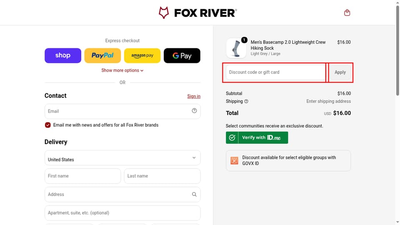Image resolution: width=400 pixels, height=225 pixels.
Task: Click the 'Enter shipping address' text
Action: [328, 101]
